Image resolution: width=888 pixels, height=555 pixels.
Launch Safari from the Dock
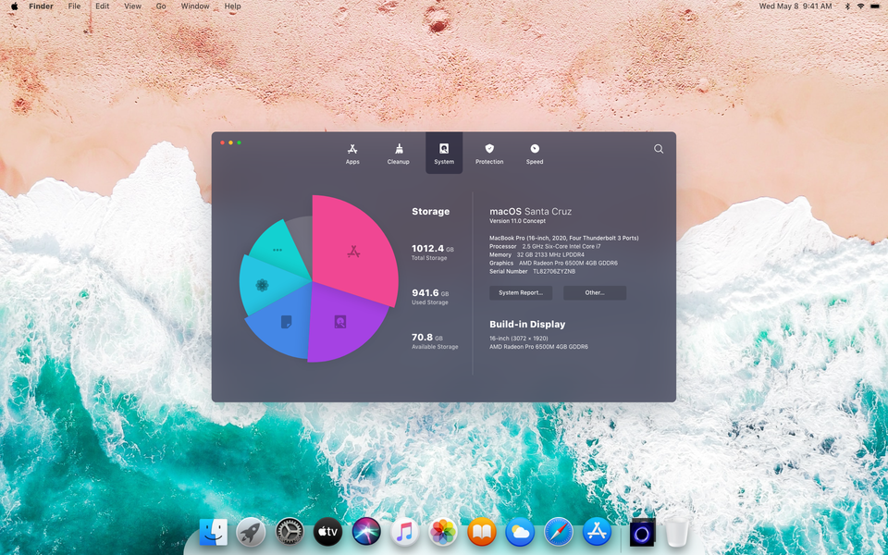(x=559, y=533)
